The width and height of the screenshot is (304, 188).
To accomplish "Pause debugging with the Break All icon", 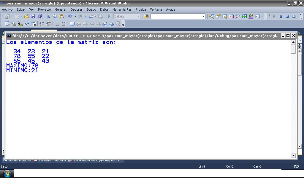I will click(281, 17).
